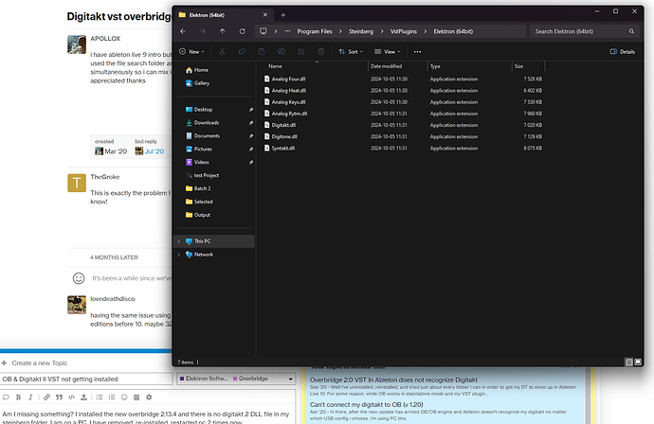Open the New dropdown in Explorer toolbar
Screen dimensions: 654x424
(x=191, y=52)
